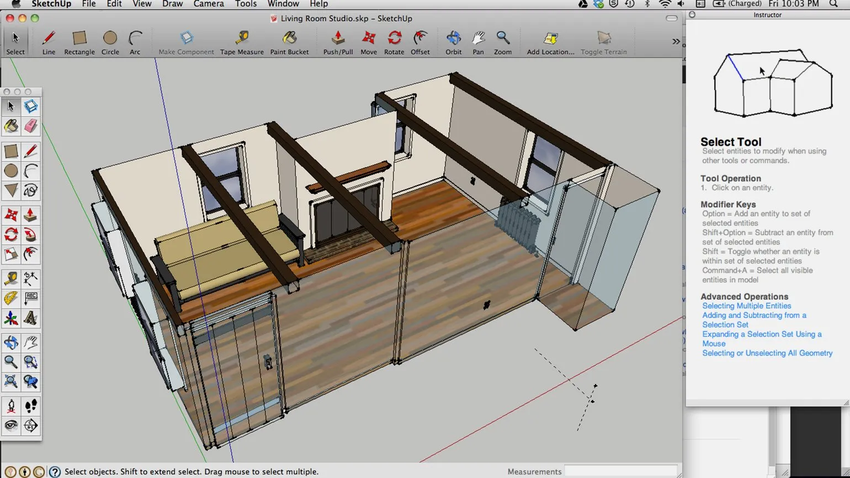This screenshot has width=850, height=478.
Task: Open Spotlight search in the menu bar
Action: 833,4
